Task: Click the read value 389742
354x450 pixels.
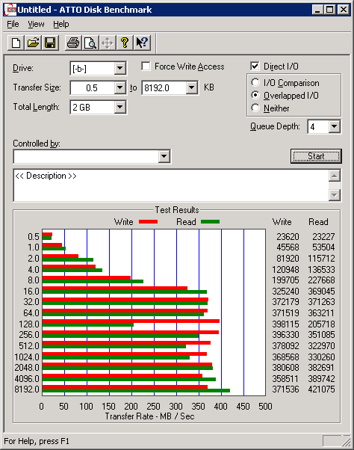Action: pyautogui.click(x=321, y=379)
